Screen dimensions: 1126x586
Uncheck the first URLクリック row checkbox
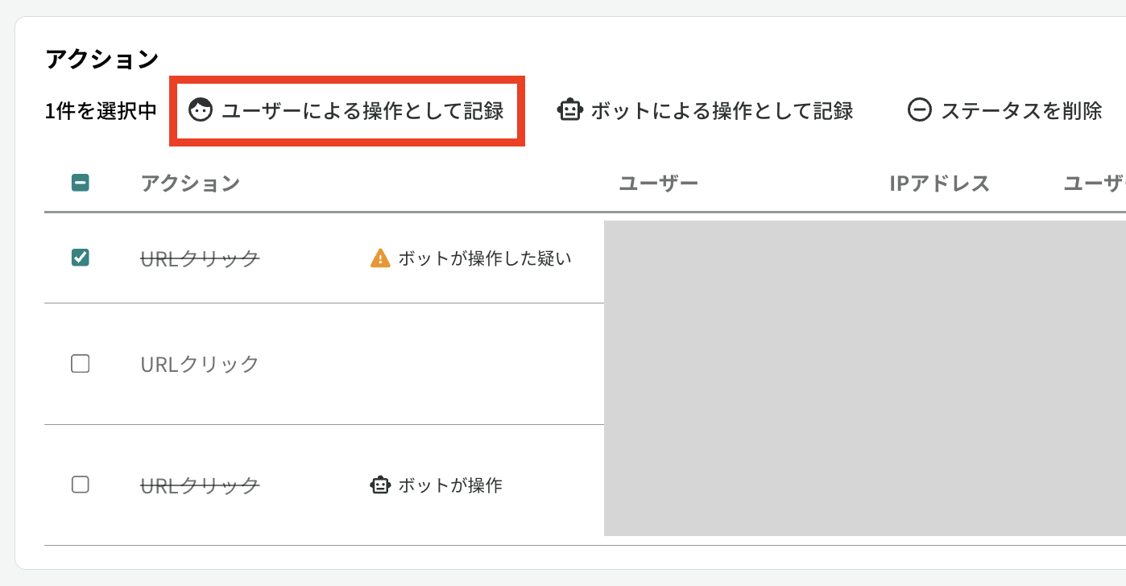click(x=81, y=258)
